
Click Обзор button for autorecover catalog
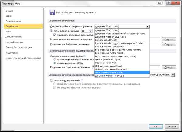tap(169, 39)
